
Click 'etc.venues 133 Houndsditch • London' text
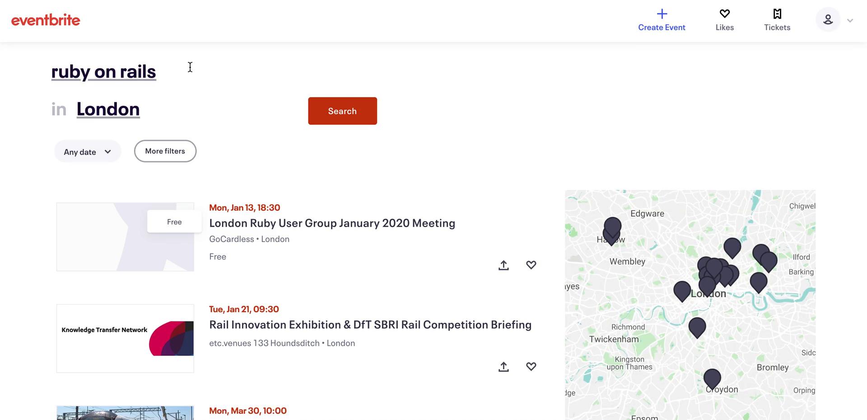[282, 343]
